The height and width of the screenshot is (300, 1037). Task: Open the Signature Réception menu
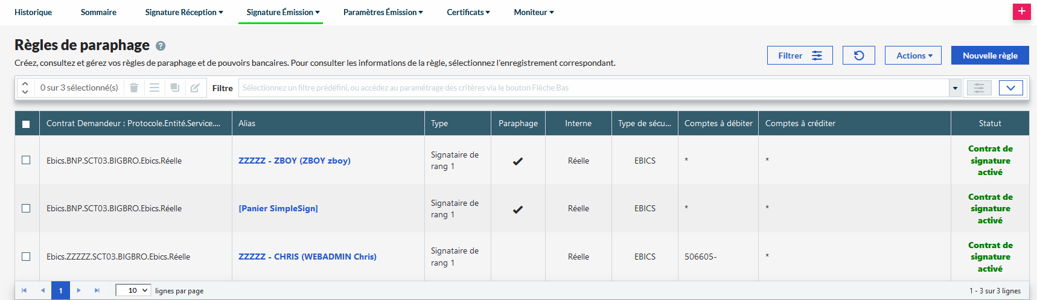click(x=183, y=12)
